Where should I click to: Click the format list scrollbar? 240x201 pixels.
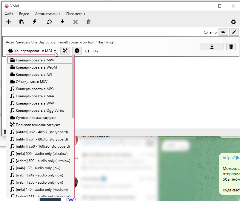coord(73,87)
